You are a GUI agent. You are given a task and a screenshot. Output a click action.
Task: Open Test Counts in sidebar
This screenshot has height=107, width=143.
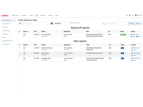click(6, 44)
